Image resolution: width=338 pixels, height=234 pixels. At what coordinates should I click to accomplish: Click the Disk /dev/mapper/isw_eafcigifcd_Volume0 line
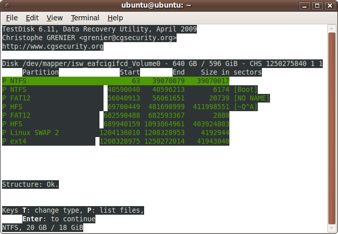(x=162, y=63)
